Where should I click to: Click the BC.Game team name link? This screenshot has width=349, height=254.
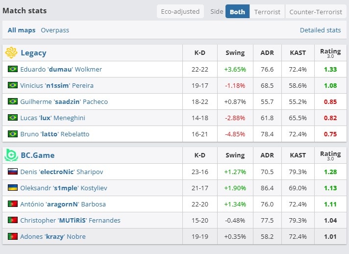37,155
